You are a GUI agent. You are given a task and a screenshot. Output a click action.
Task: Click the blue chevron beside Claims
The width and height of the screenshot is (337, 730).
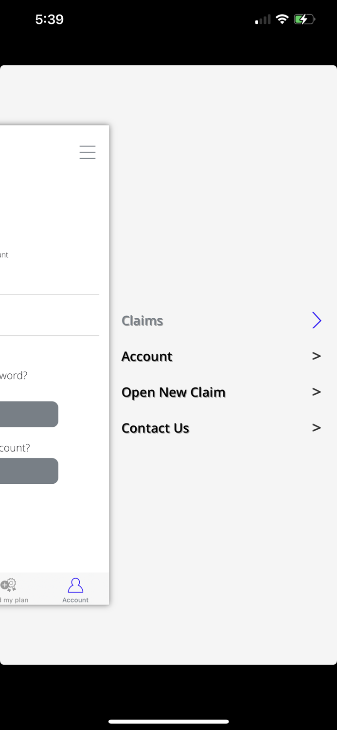pyautogui.click(x=317, y=320)
